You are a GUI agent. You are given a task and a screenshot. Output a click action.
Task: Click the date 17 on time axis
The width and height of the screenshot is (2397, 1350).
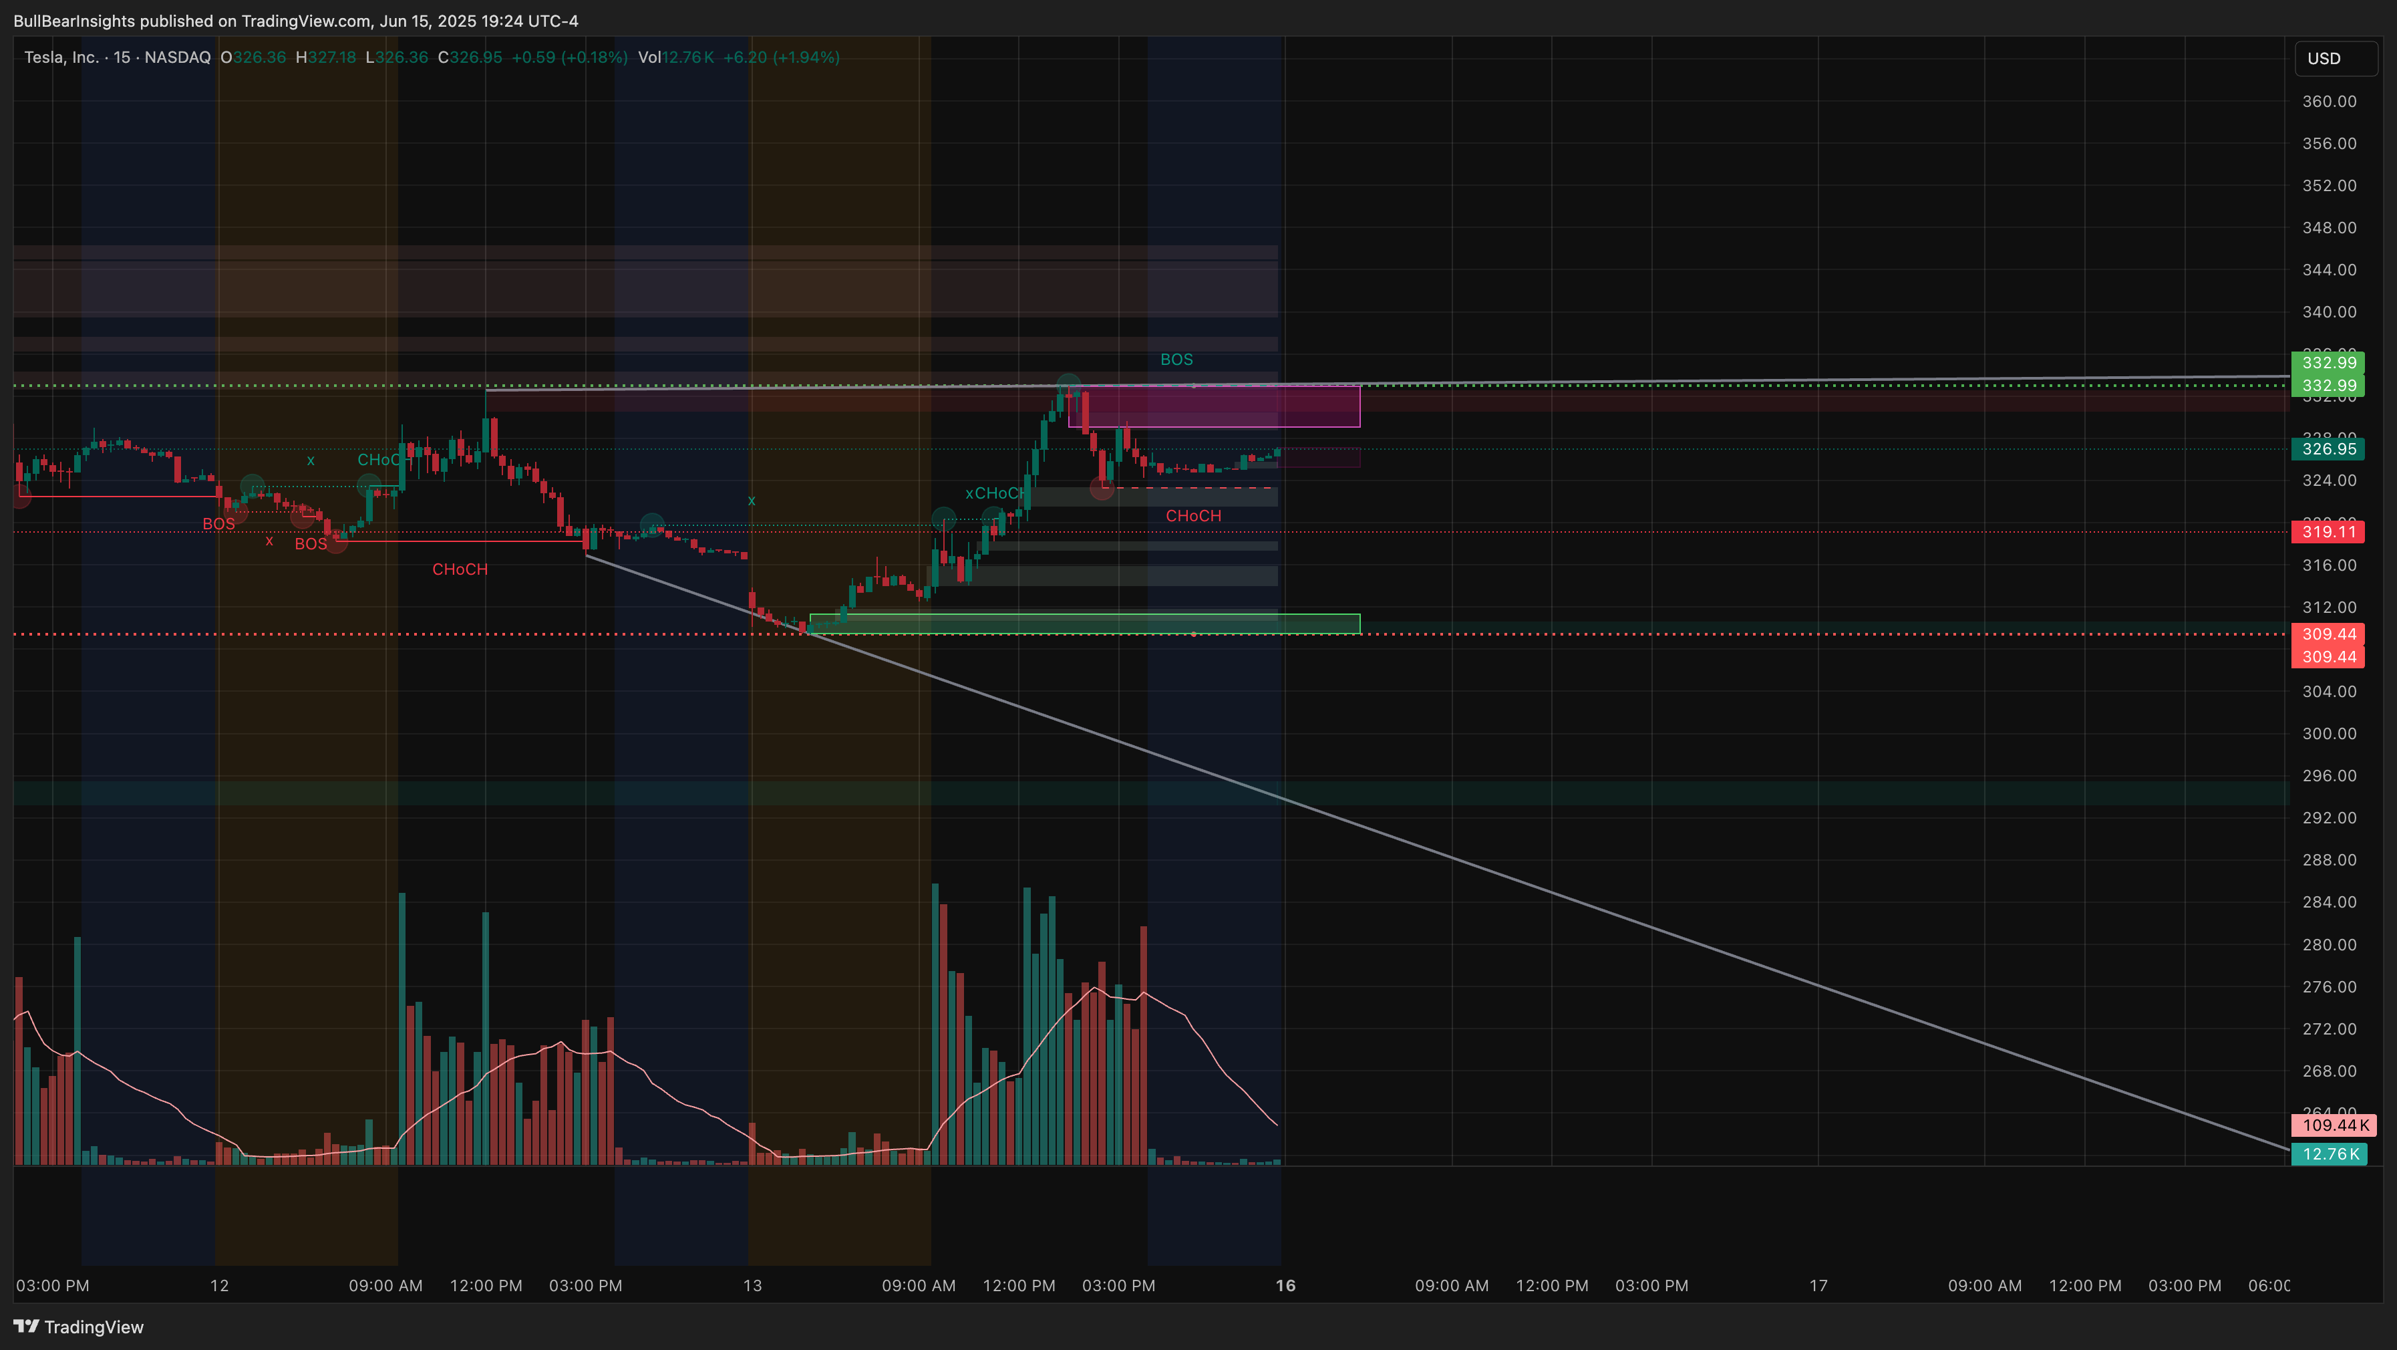[1818, 1286]
